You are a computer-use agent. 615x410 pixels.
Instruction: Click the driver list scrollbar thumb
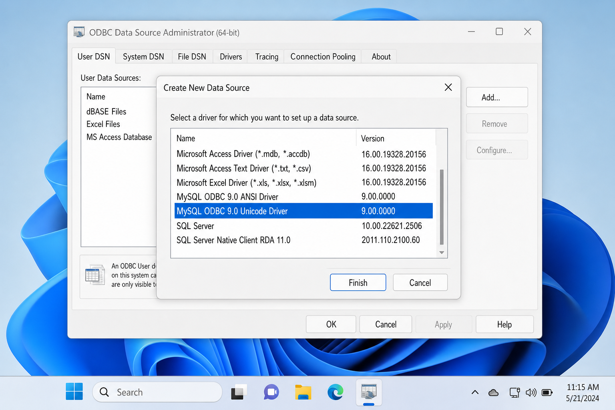pyautogui.click(x=442, y=207)
